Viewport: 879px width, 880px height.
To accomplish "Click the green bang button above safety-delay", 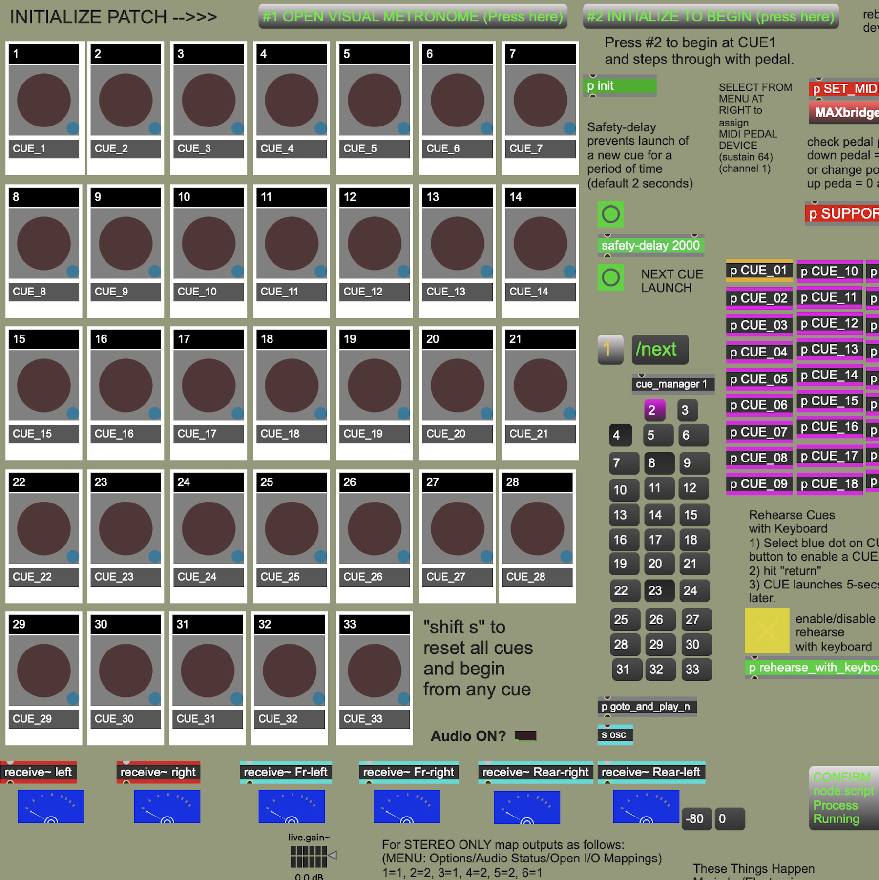I will click(x=610, y=214).
